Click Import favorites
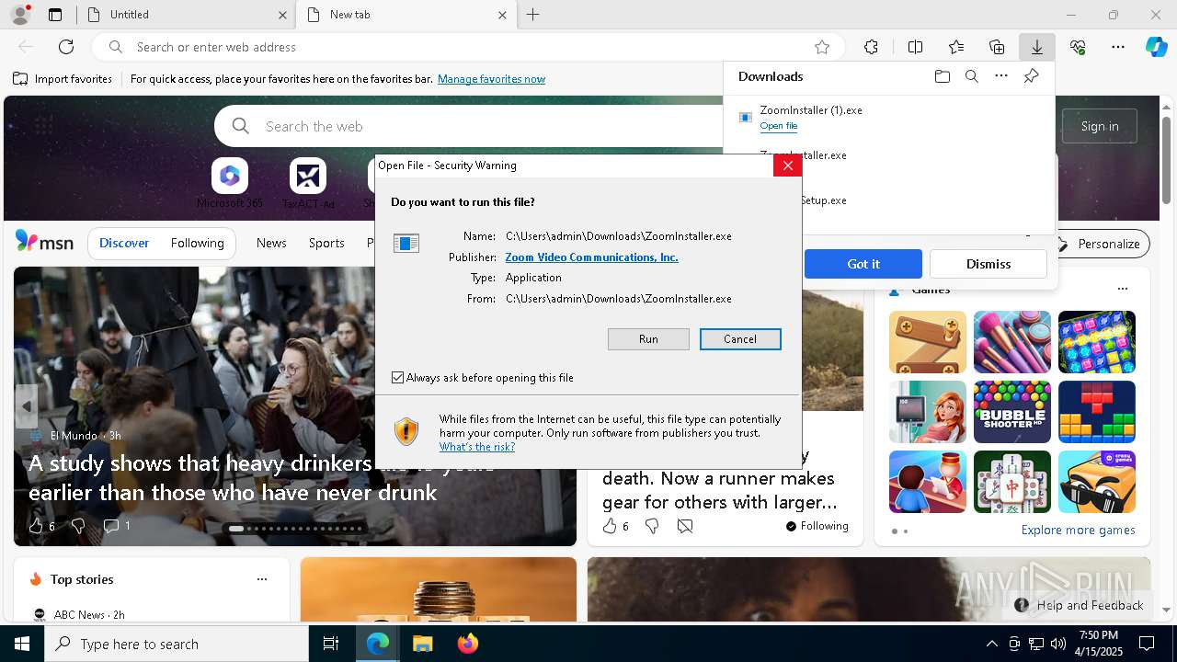Viewport: 1177px width, 662px height. coord(63,79)
